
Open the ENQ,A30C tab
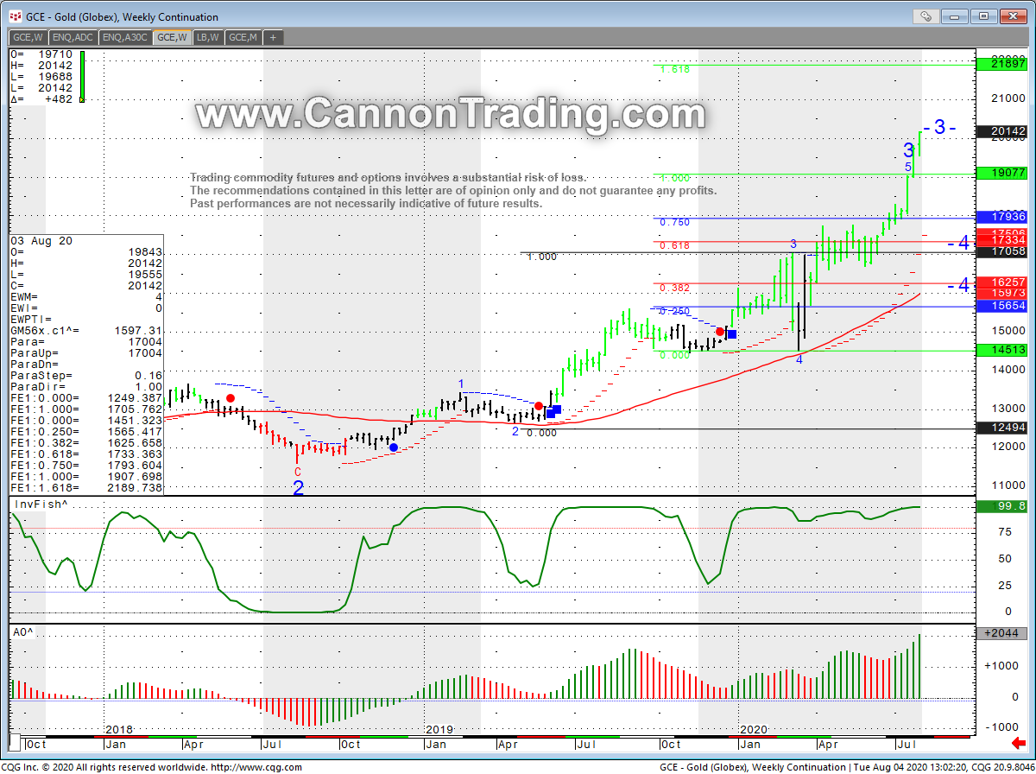coord(124,37)
